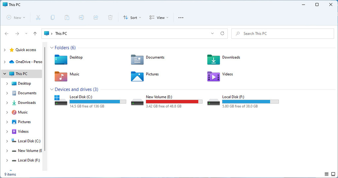This screenshot has height=178, width=338.
Task: Select the Local Disk (C:) drive icon
Action: point(61,100)
